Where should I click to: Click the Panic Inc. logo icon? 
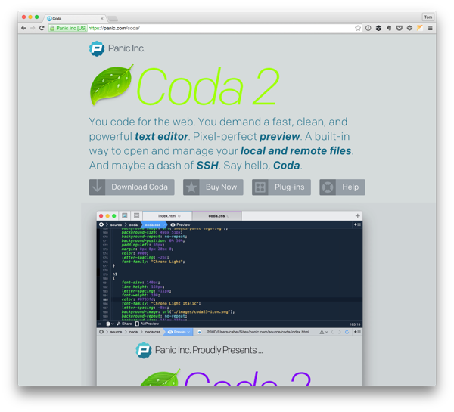[97, 48]
